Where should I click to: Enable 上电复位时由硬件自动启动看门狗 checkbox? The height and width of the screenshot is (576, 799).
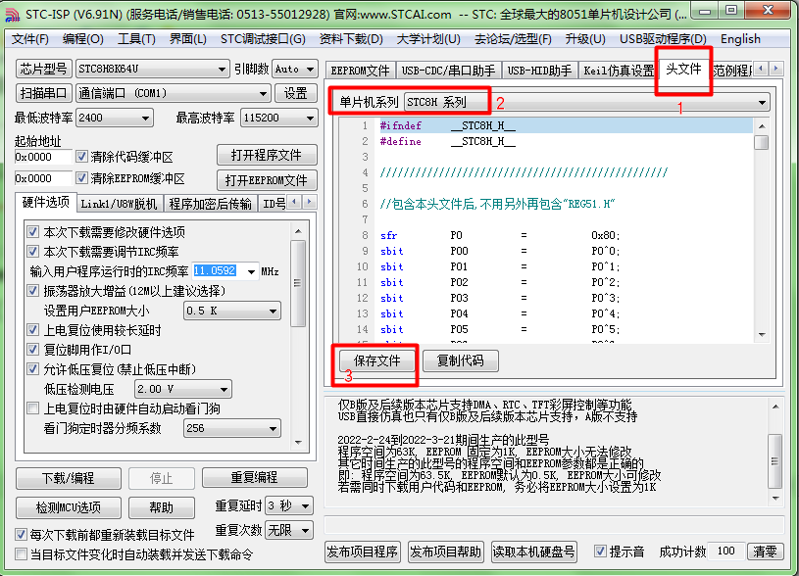click(x=33, y=408)
